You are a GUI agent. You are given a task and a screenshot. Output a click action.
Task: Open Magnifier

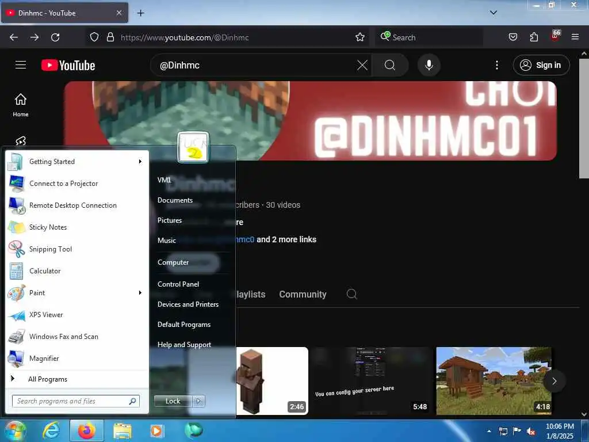click(x=77, y=358)
